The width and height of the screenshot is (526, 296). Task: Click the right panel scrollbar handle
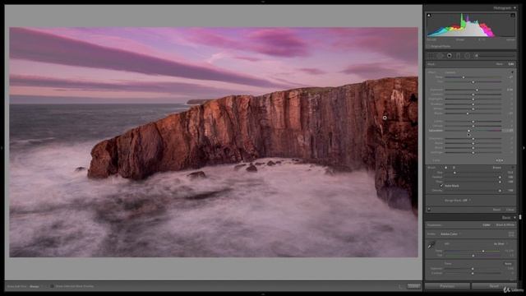520,217
